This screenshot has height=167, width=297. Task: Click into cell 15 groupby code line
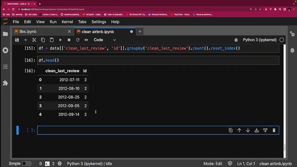pyautogui.click(x=158, y=48)
